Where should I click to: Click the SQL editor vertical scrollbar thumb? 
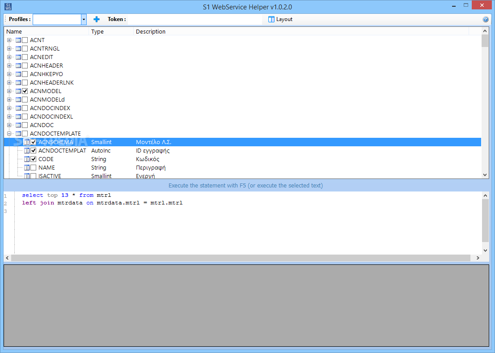[x=485, y=221]
